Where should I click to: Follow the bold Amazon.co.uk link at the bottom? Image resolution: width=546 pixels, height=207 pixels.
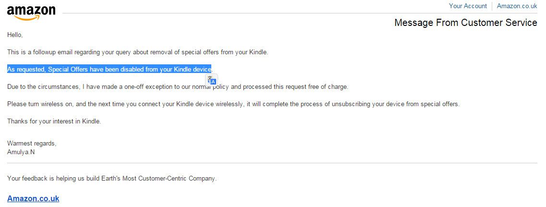33,199
